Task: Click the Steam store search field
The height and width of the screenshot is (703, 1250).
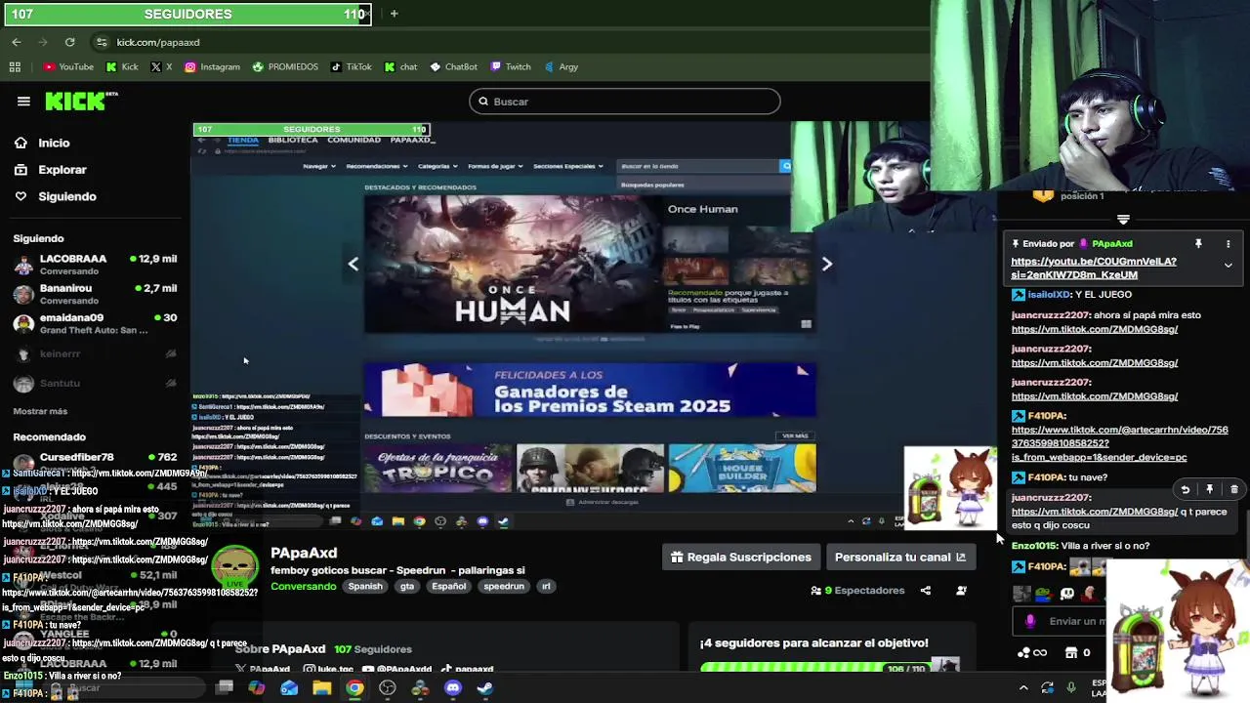Action: [x=699, y=166]
